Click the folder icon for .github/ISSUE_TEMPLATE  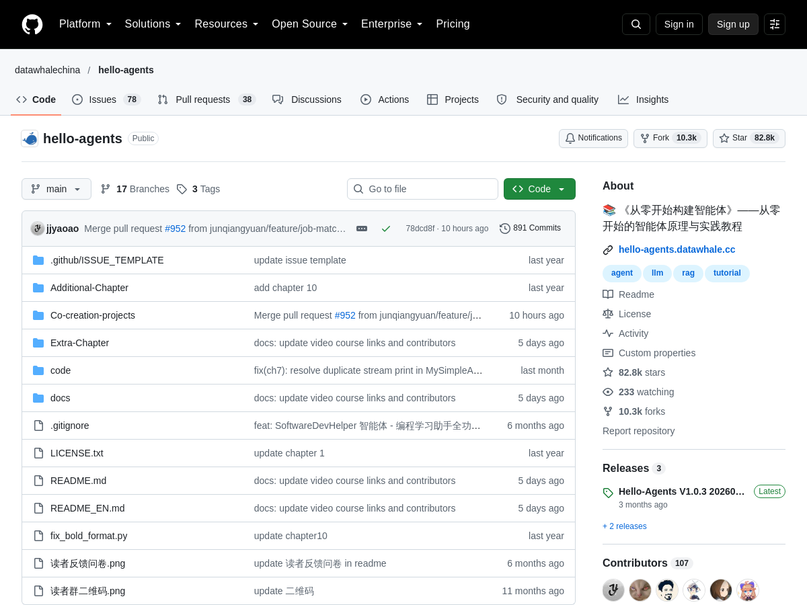pyautogui.click(x=38, y=260)
